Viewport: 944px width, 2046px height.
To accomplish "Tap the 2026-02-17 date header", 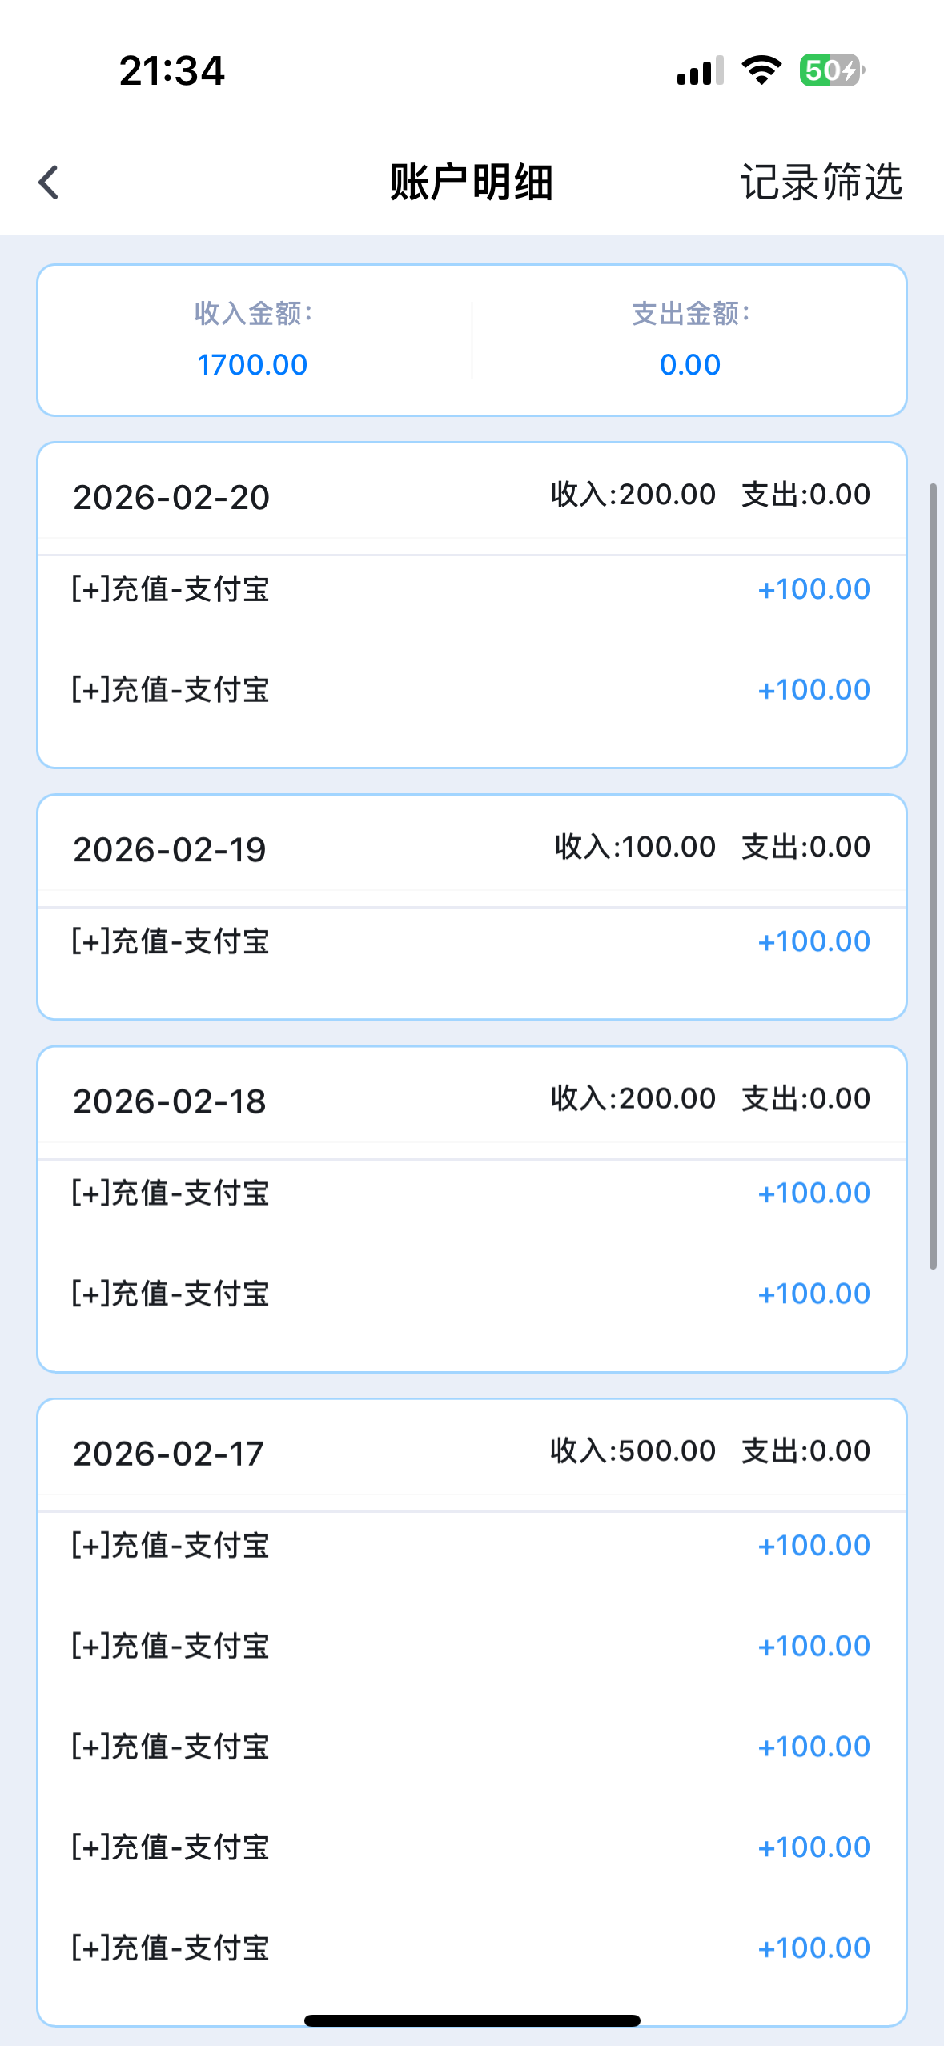I will pyautogui.click(x=168, y=1454).
